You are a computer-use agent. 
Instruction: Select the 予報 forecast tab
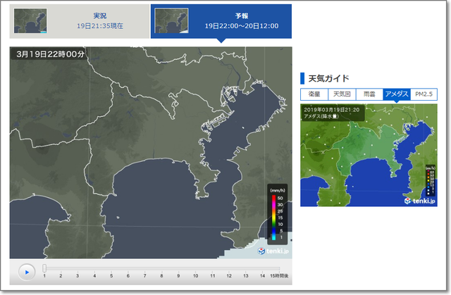[241, 20]
